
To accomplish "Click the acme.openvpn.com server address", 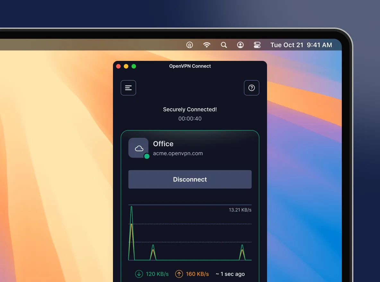I will tap(178, 153).
